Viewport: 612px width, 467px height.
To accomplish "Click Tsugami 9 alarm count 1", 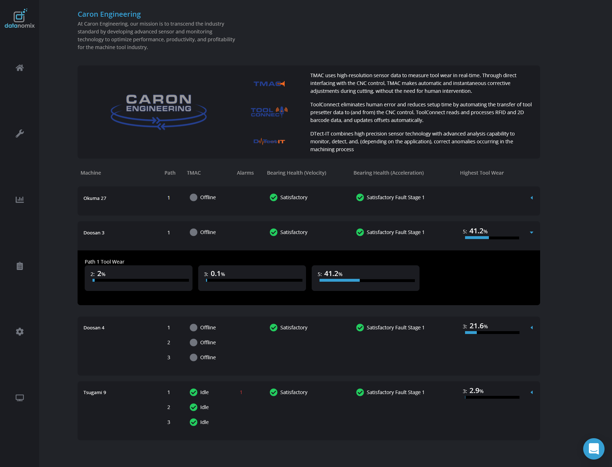I will (x=241, y=392).
